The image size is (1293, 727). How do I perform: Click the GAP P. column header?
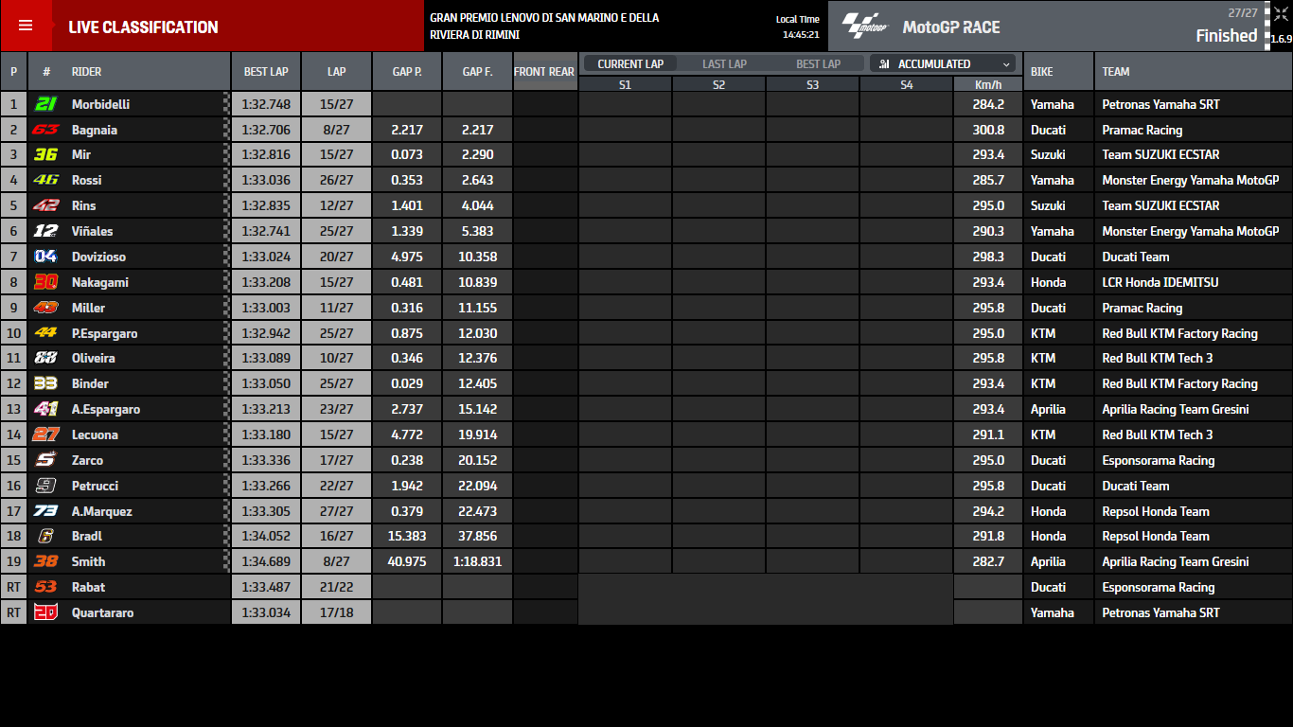click(x=407, y=71)
